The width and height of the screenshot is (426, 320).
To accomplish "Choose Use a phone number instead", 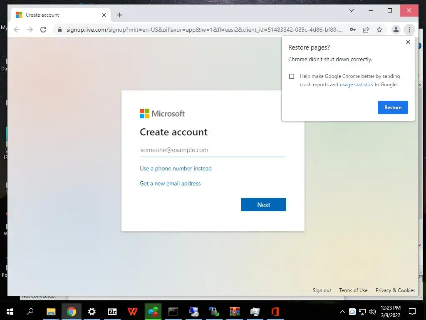I will pyautogui.click(x=176, y=168).
